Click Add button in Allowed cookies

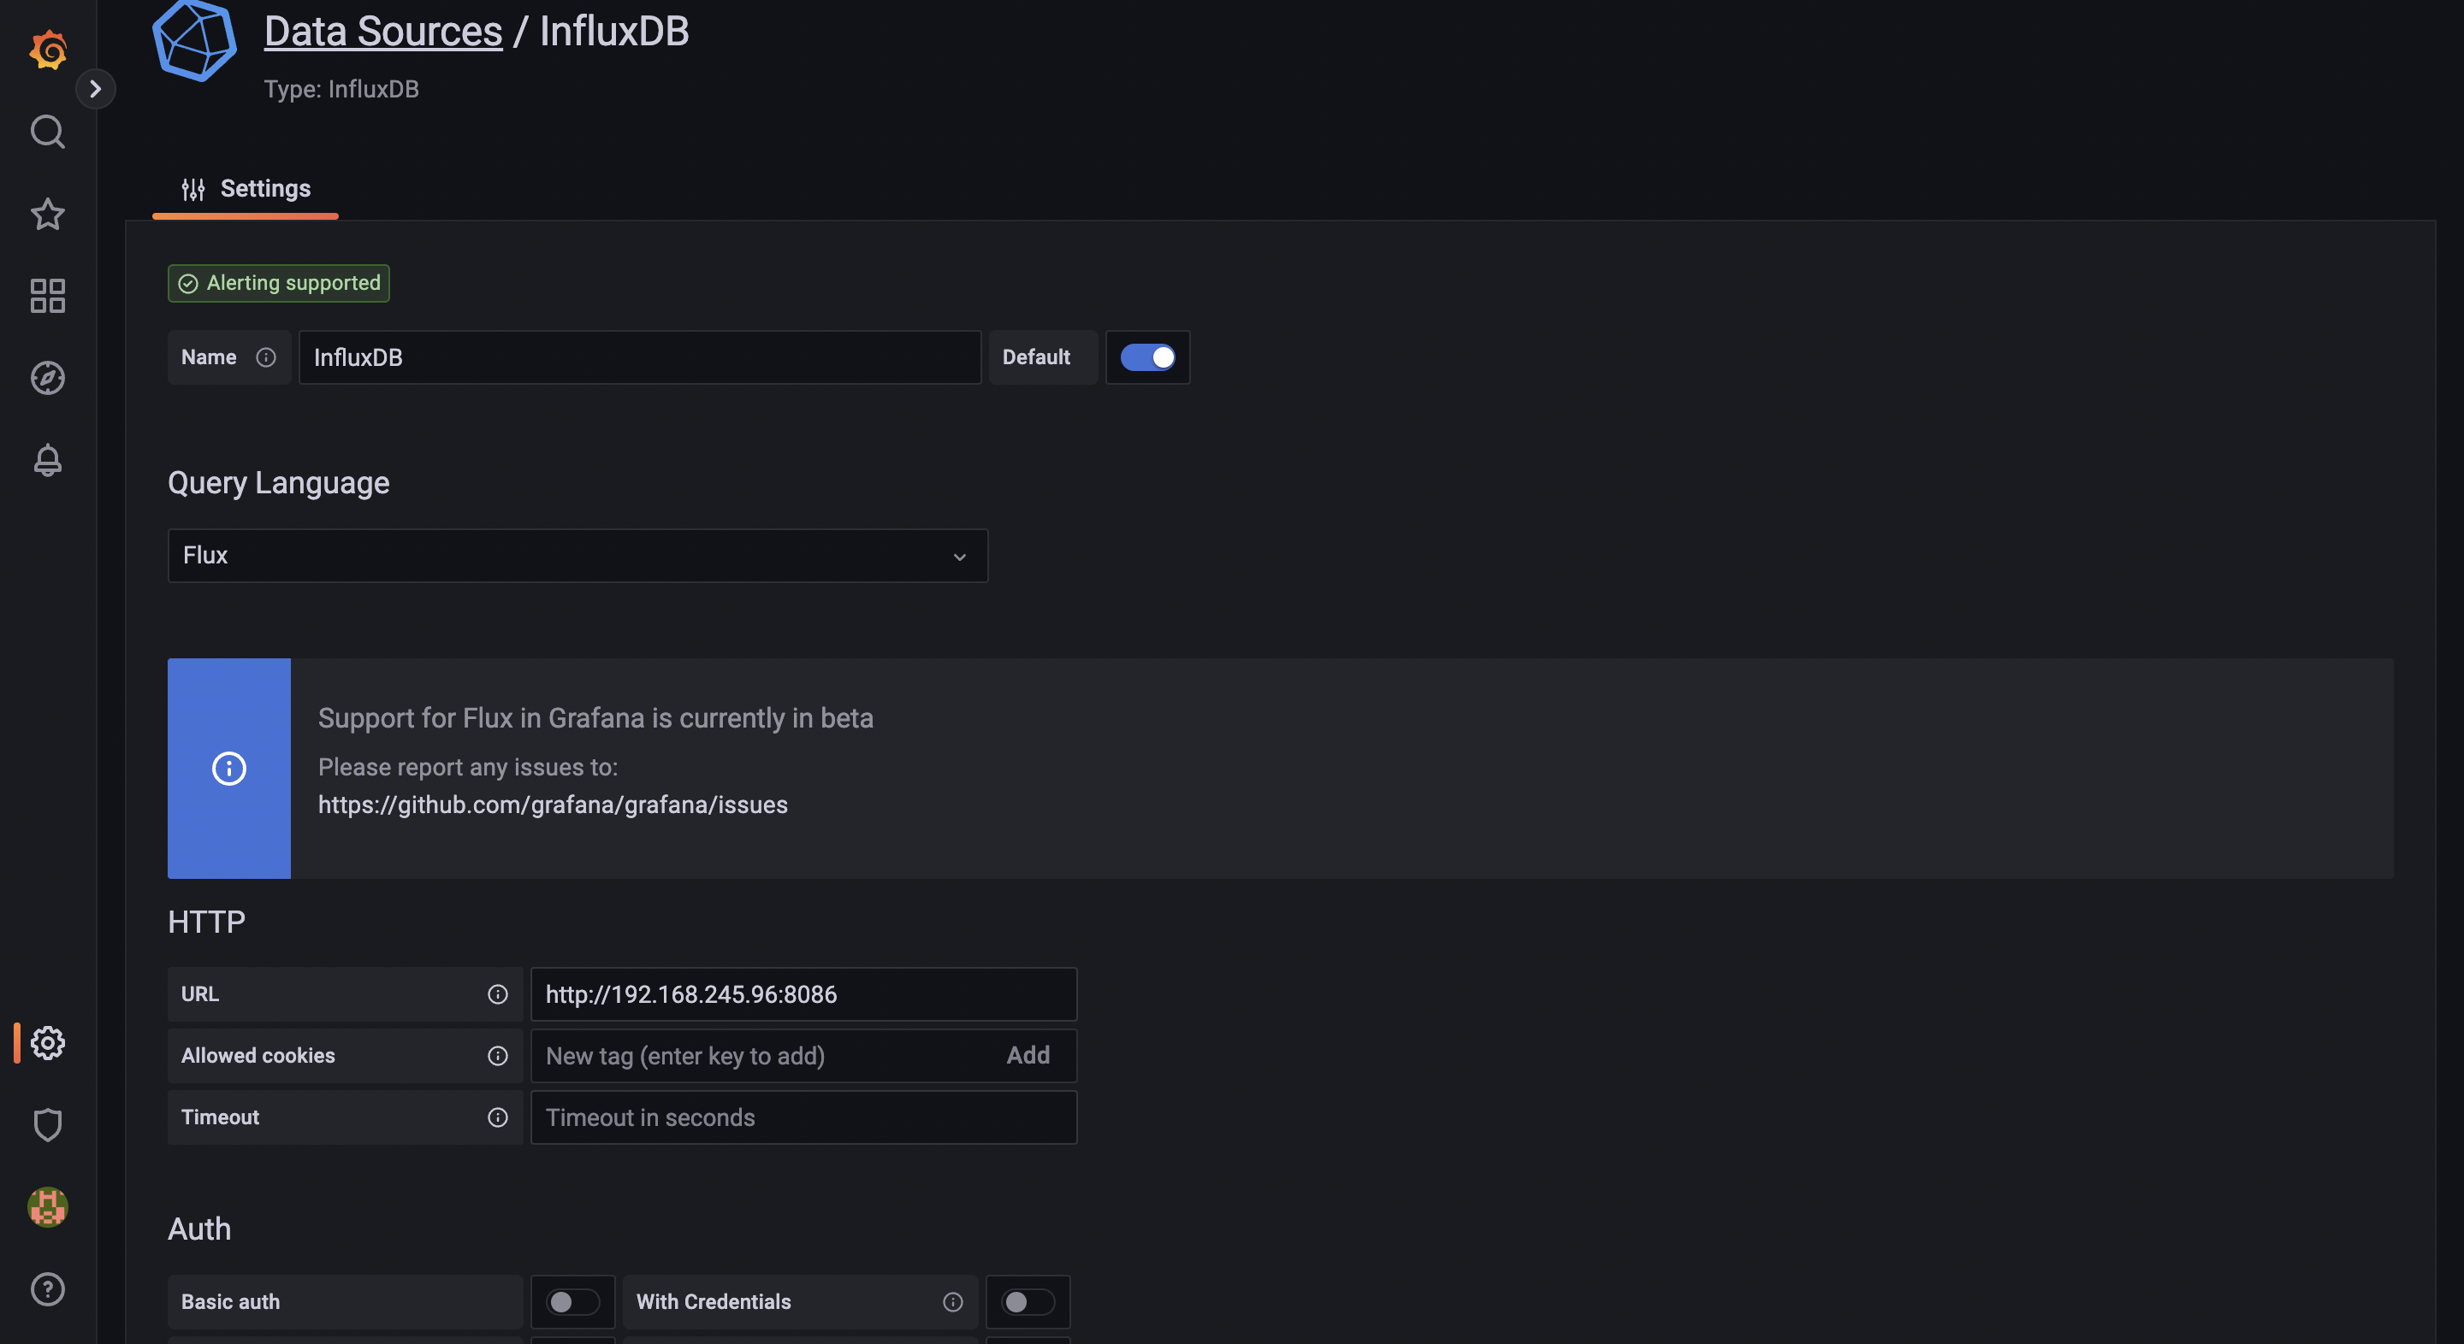(1028, 1055)
